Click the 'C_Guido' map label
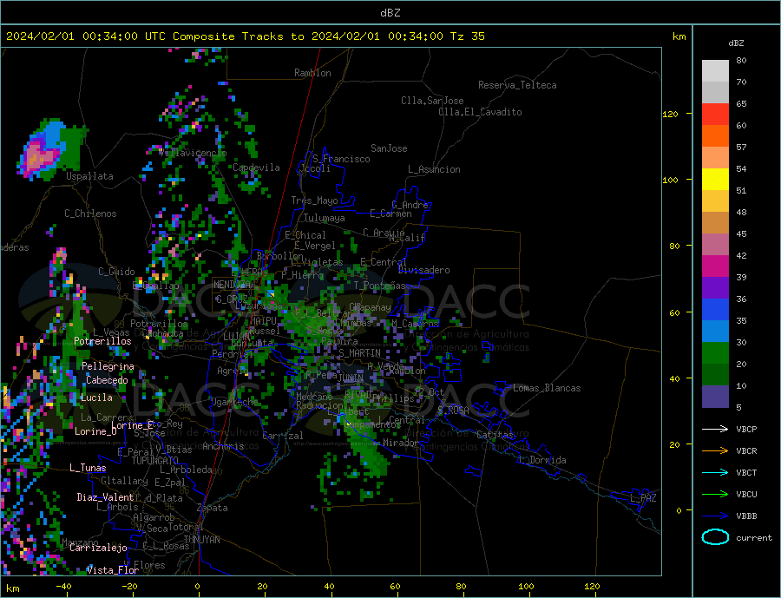This screenshot has width=781, height=598. point(116,272)
